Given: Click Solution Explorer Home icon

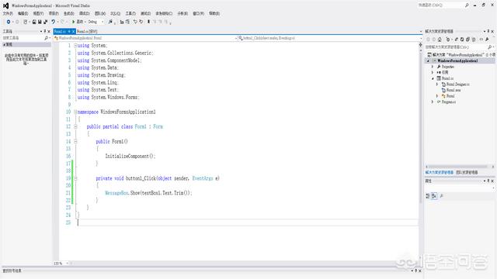Looking at the screenshot, I should (440, 40).
